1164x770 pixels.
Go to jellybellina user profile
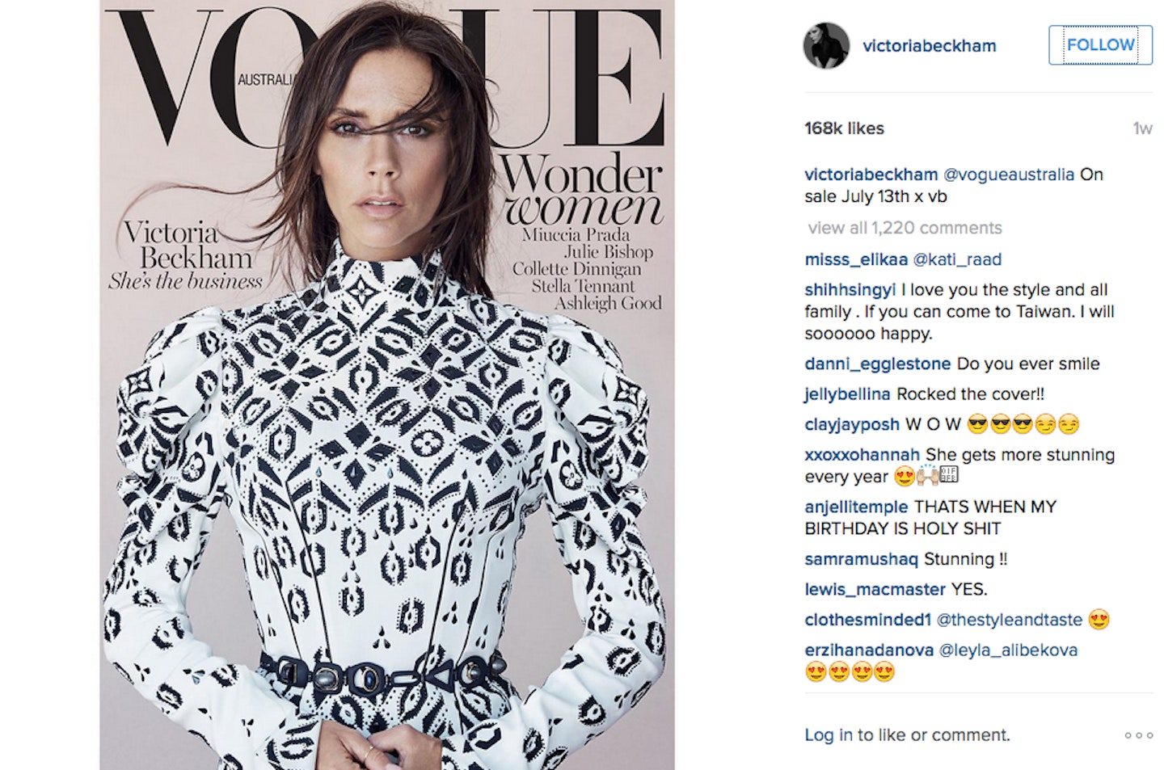[847, 394]
